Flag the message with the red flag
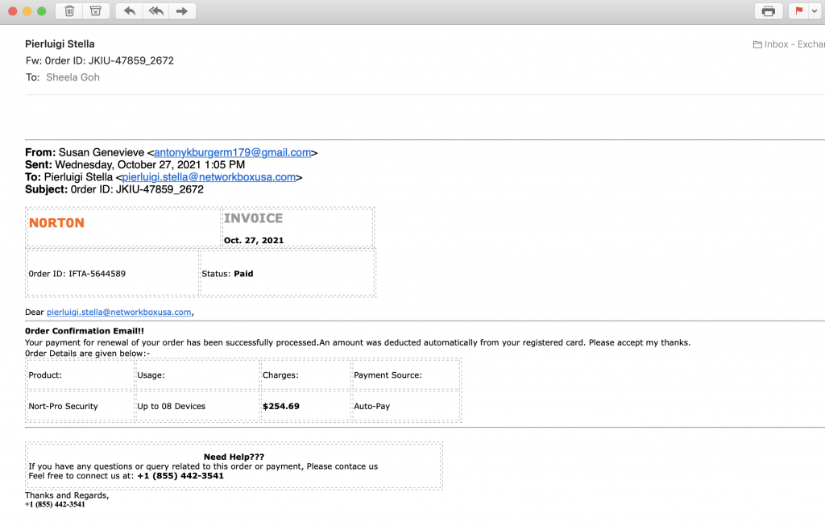The height and width of the screenshot is (530, 825). click(x=798, y=11)
